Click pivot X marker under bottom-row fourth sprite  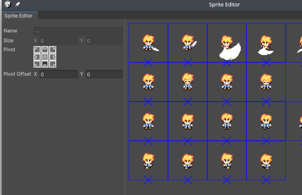point(266,180)
